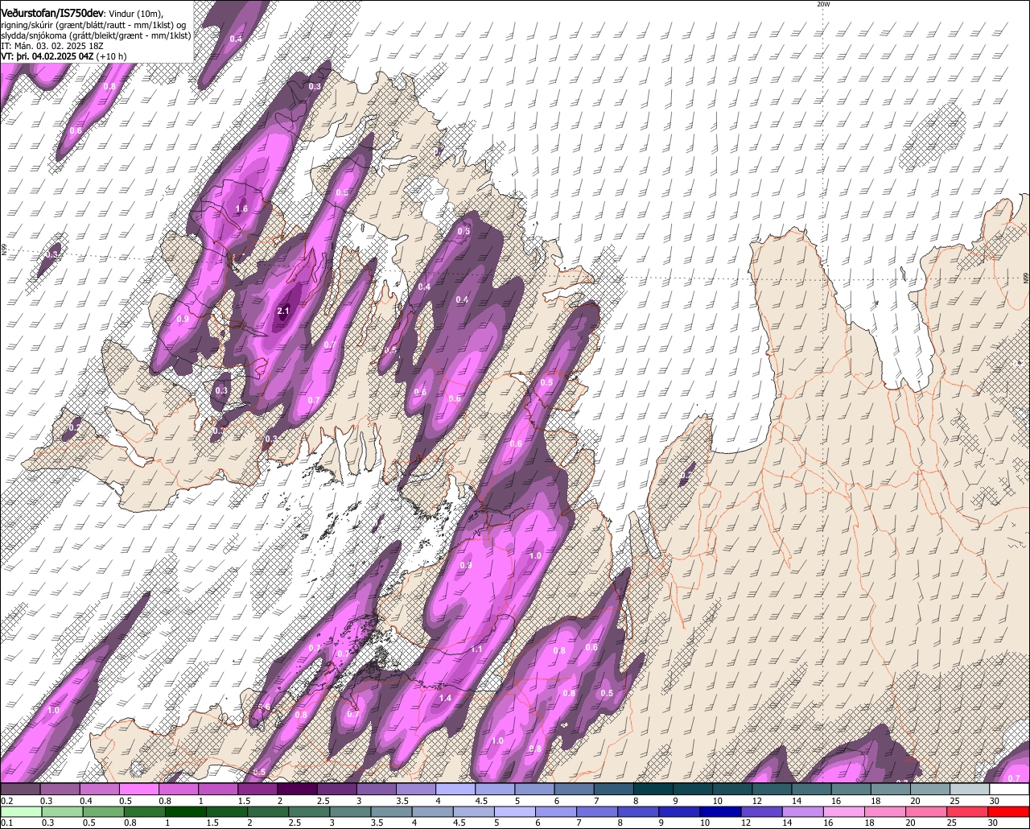Screen dimensions: 1030x829
Task: Pick the darkest purple 2–2.5 snow legend swatch
Action: pos(297,790)
